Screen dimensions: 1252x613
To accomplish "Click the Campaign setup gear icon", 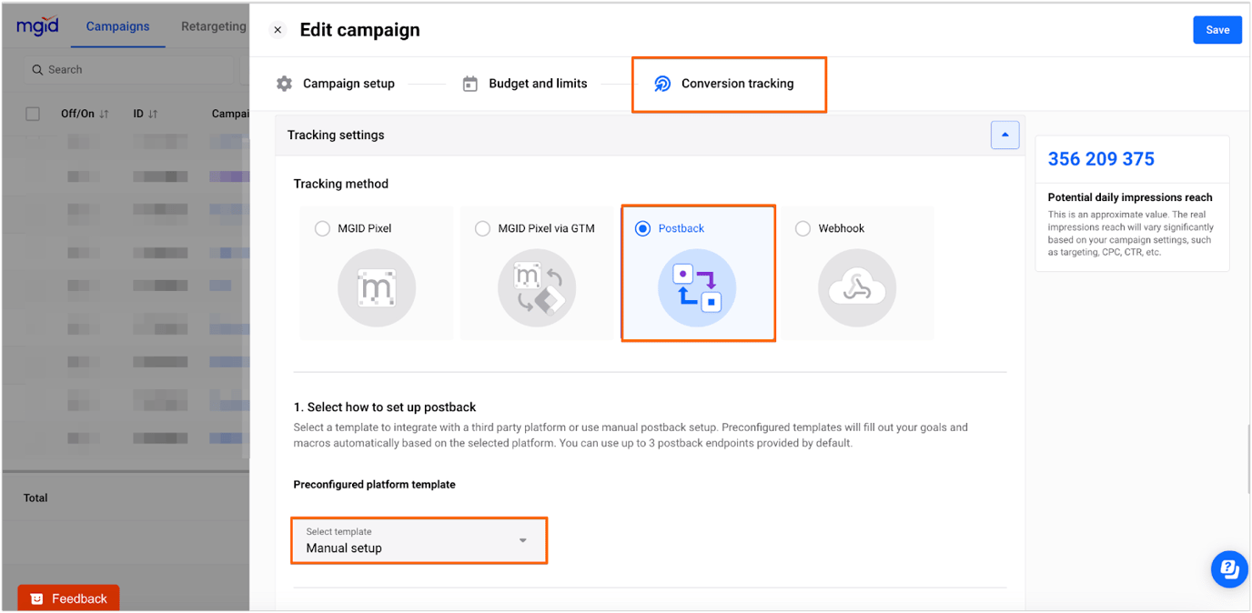I will (285, 83).
